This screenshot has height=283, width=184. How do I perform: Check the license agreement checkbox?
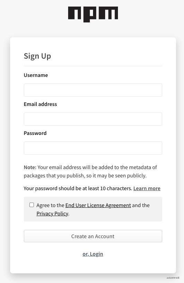[x=32, y=205]
